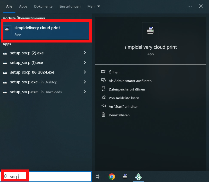Expand options for setup_socp_06_2024.exe

(x=85, y=72)
